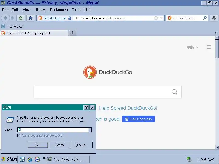Viewport: 219px width, 164px height.
Task: Open the search engine selector dropdown
Action: pyautogui.click(x=171, y=18)
